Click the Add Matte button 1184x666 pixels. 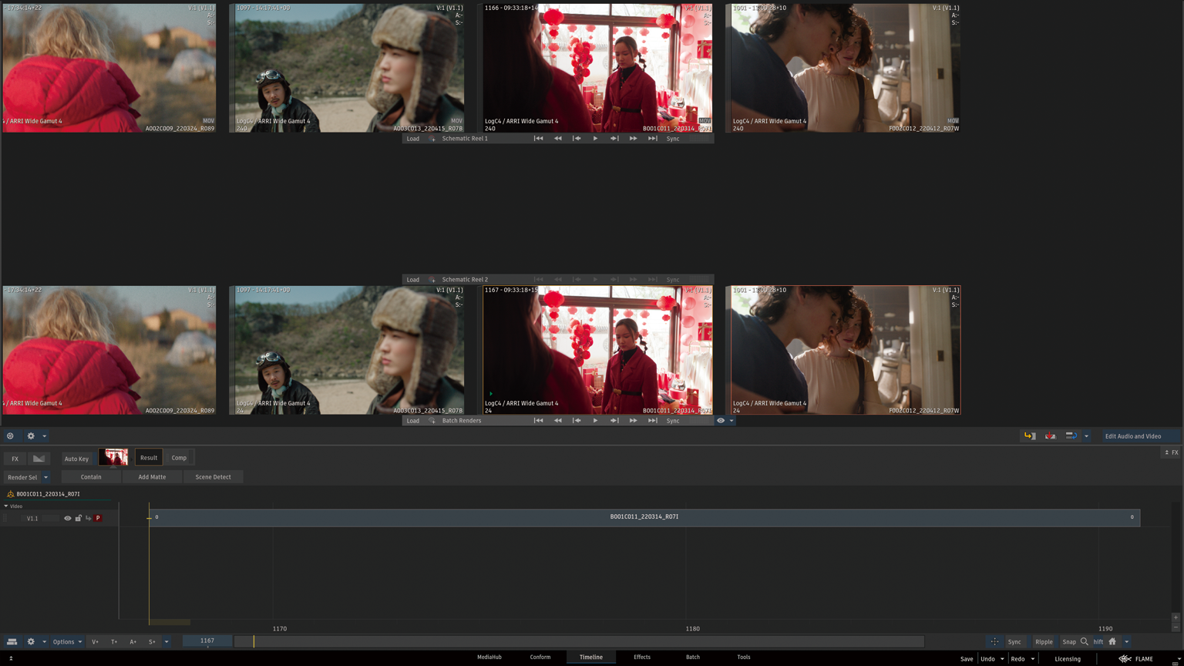[152, 477]
